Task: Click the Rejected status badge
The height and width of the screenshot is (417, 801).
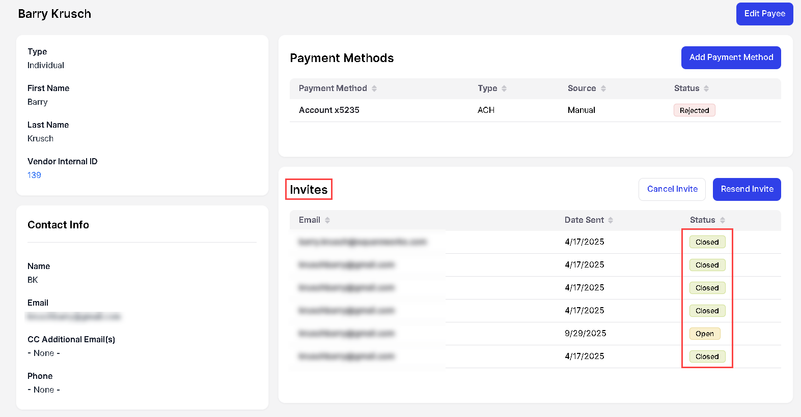Action: coord(694,110)
